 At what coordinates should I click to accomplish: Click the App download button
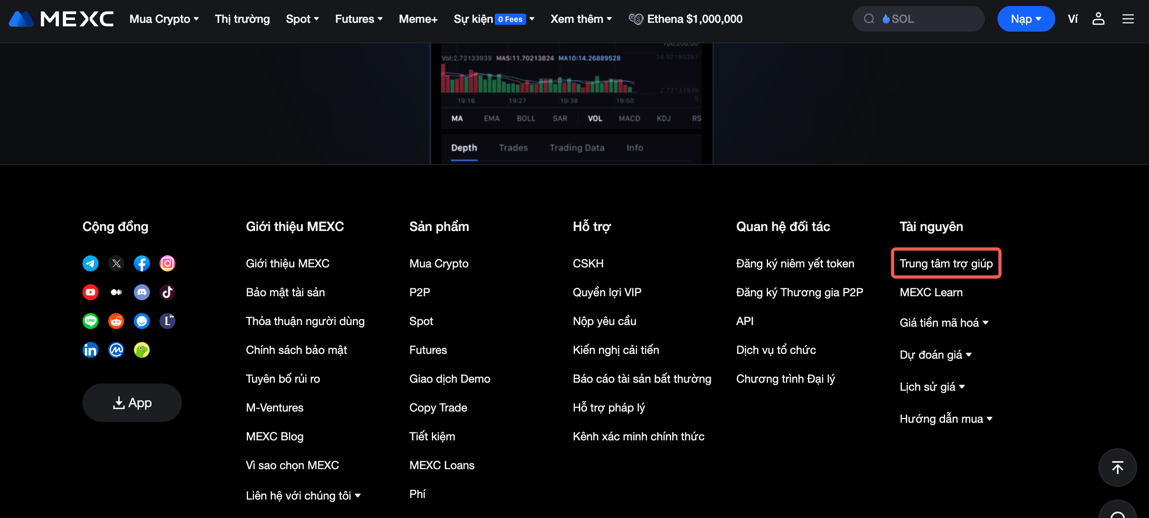click(132, 403)
